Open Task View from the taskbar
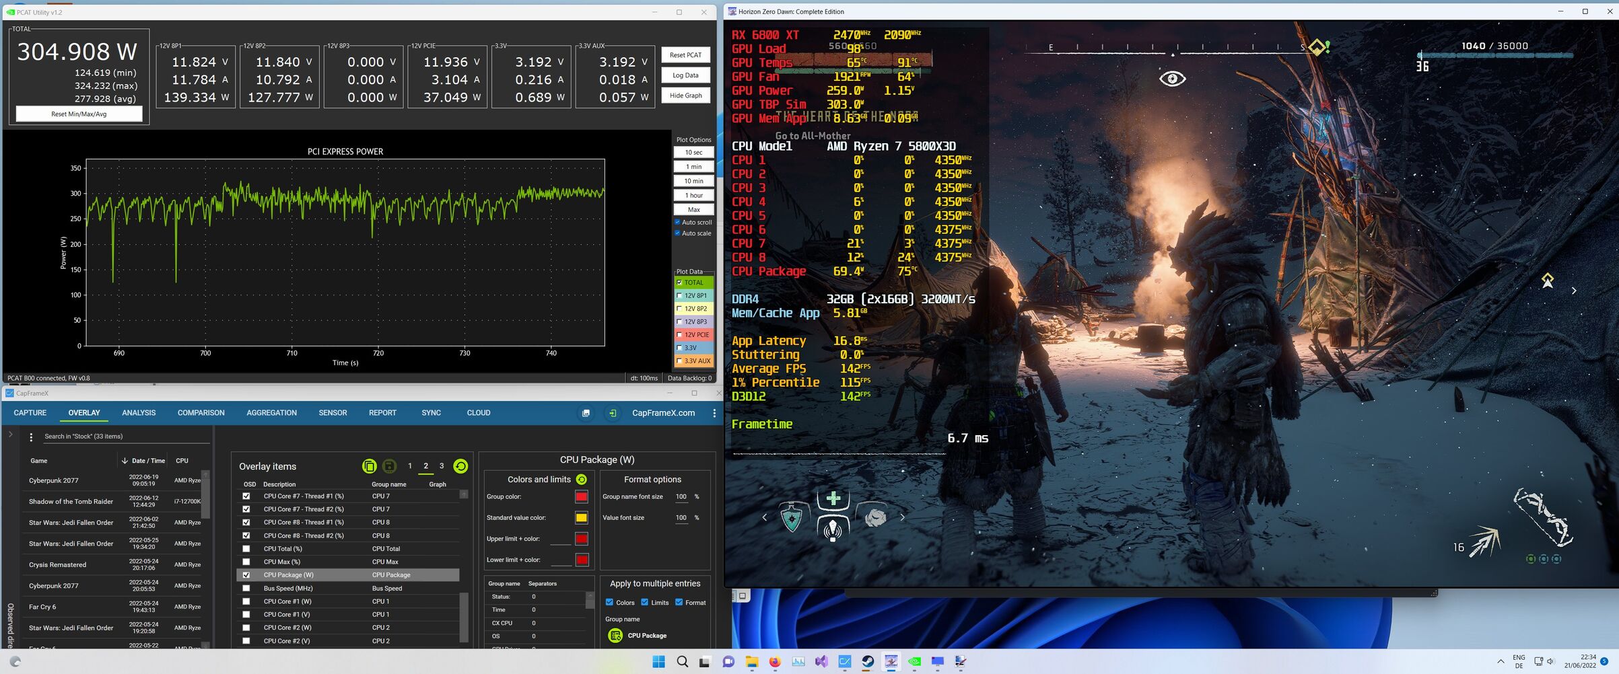The width and height of the screenshot is (1619, 674). [705, 662]
